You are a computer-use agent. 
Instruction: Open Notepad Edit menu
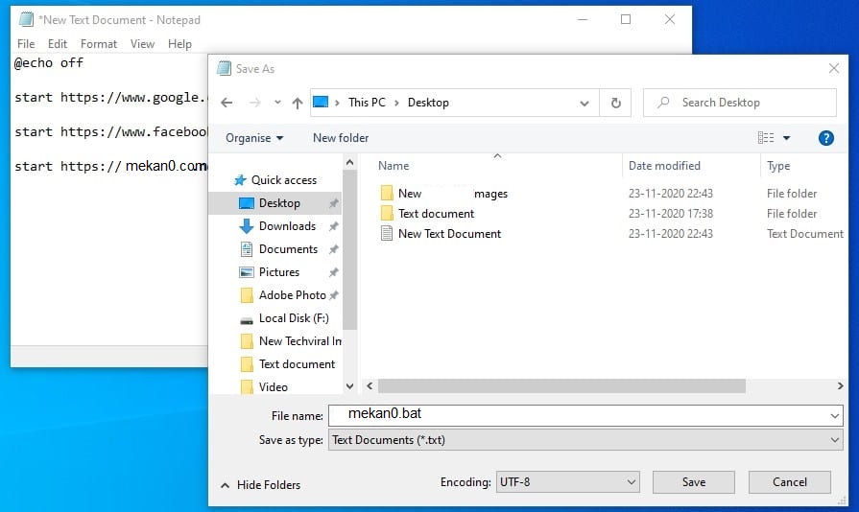coord(57,44)
